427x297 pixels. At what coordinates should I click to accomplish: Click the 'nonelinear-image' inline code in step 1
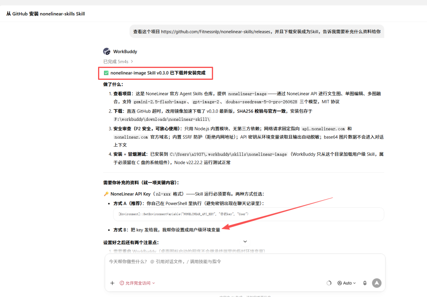247,94
